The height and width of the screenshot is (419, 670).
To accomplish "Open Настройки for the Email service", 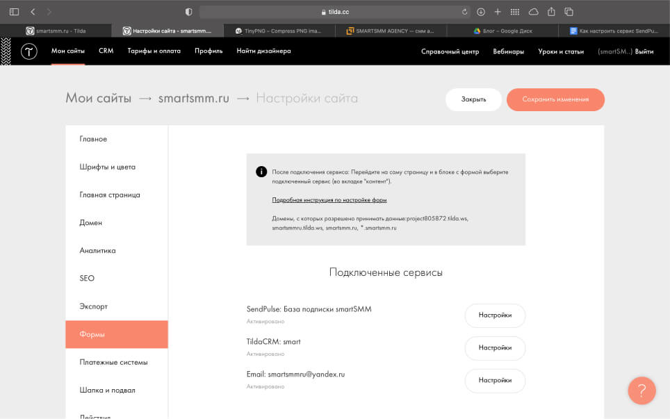I will tap(495, 381).
